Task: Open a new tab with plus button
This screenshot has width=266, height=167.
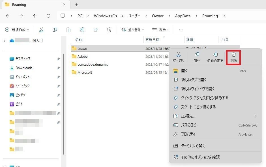Action: tap(76, 5)
